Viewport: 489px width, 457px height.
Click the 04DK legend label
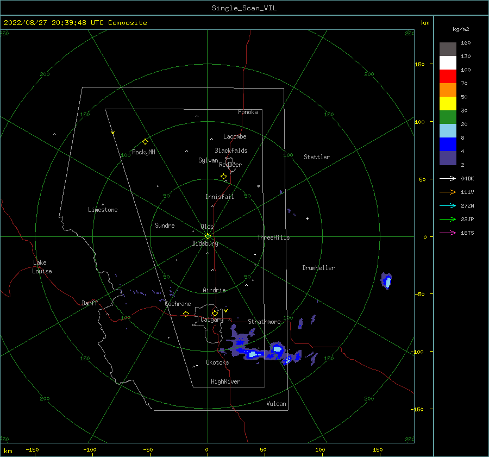[467, 178]
